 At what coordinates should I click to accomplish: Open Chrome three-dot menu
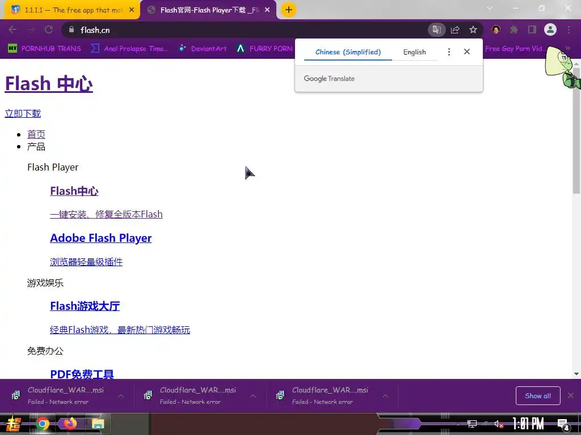pyautogui.click(x=569, y=29)
